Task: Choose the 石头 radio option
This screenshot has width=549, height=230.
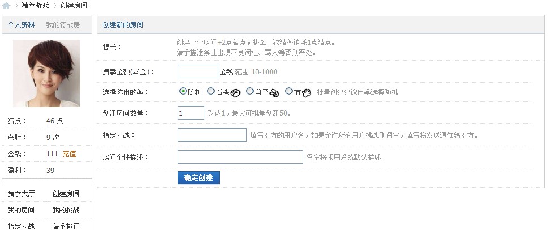Action: pyautogui.click(x=211, y=91)
